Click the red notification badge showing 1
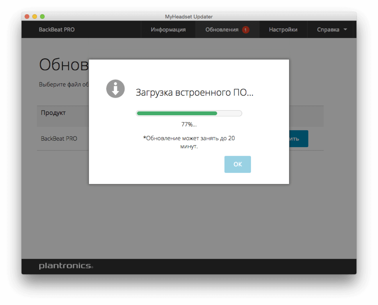The height and width of the screenshot is (305, 378). [246, 29]
